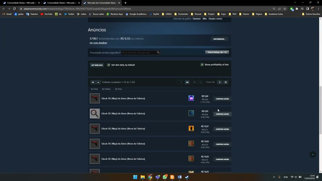This screenshot has height=181, width=322.
Task: Click the search magnifier in the item filter
Action: point(158,52)
